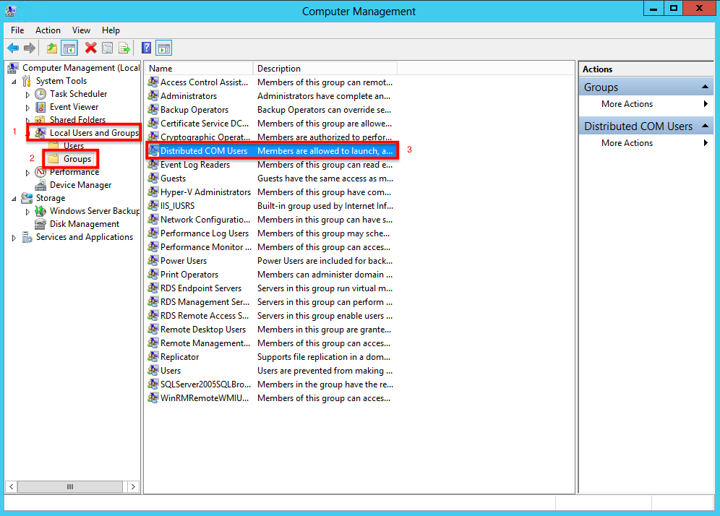Image resolution: width=720 pixels, height=516 pixels.
Task: Toggle the Show/Hide Action Pane toolbar icon
Action: coord(164,48)
